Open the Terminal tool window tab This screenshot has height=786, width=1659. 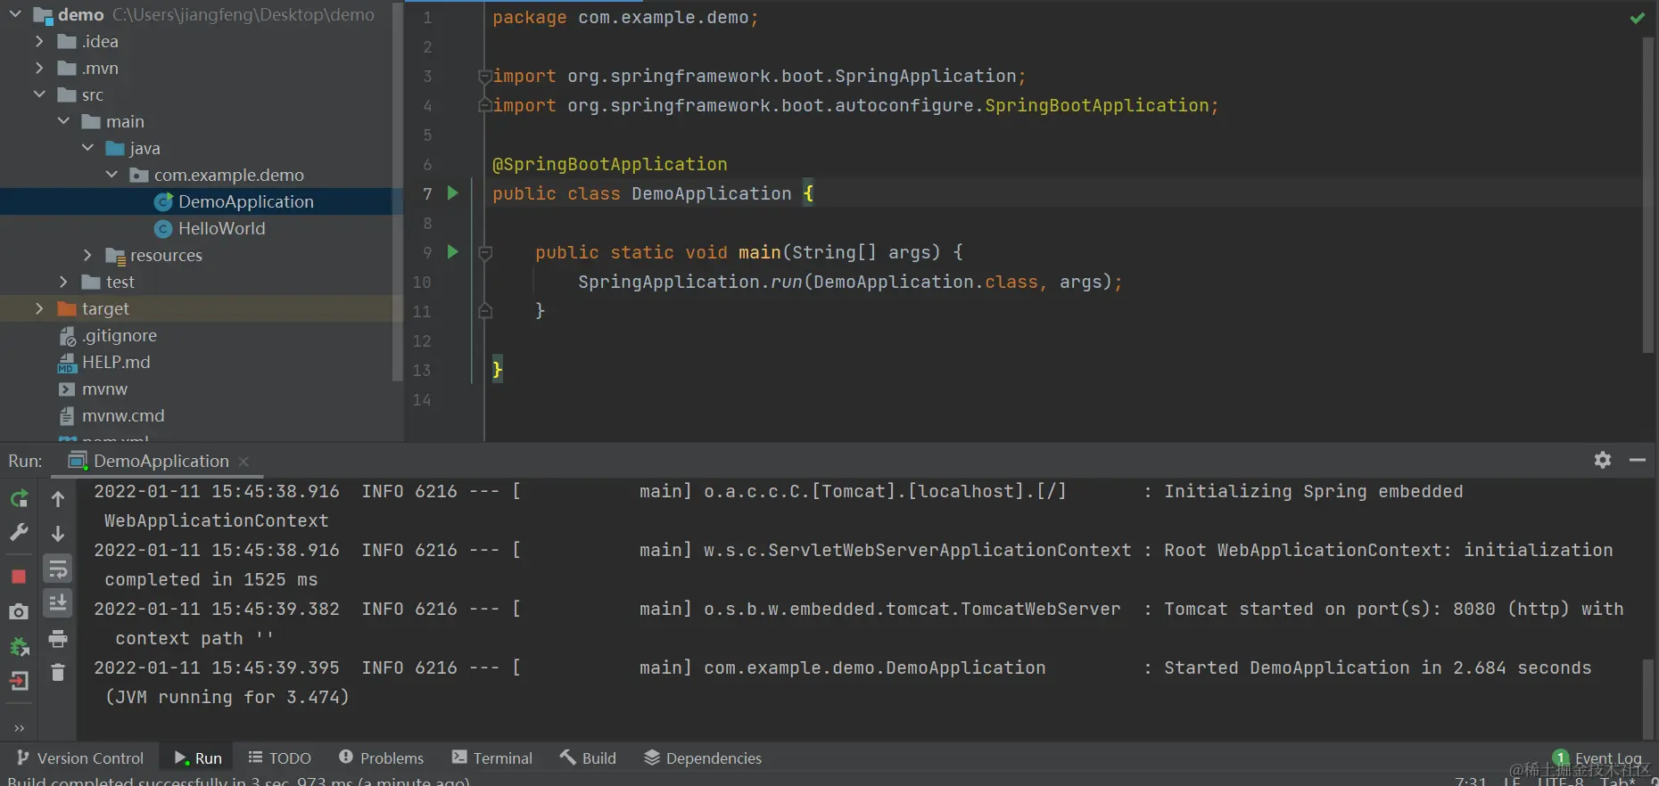(492, 758)
